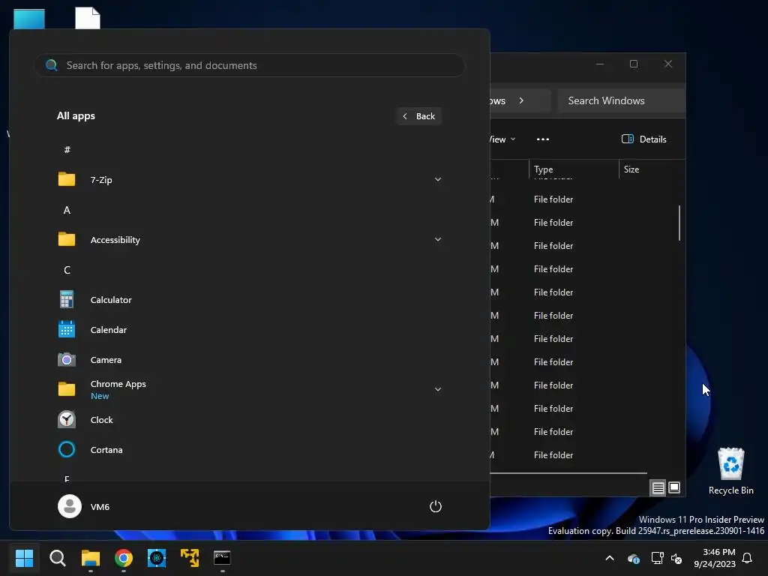Expand the Accessibility folder chevron

point(438,239)
